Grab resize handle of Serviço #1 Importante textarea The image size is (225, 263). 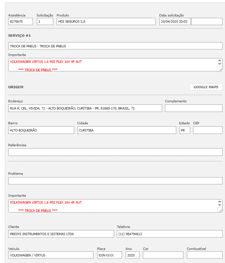220,69
